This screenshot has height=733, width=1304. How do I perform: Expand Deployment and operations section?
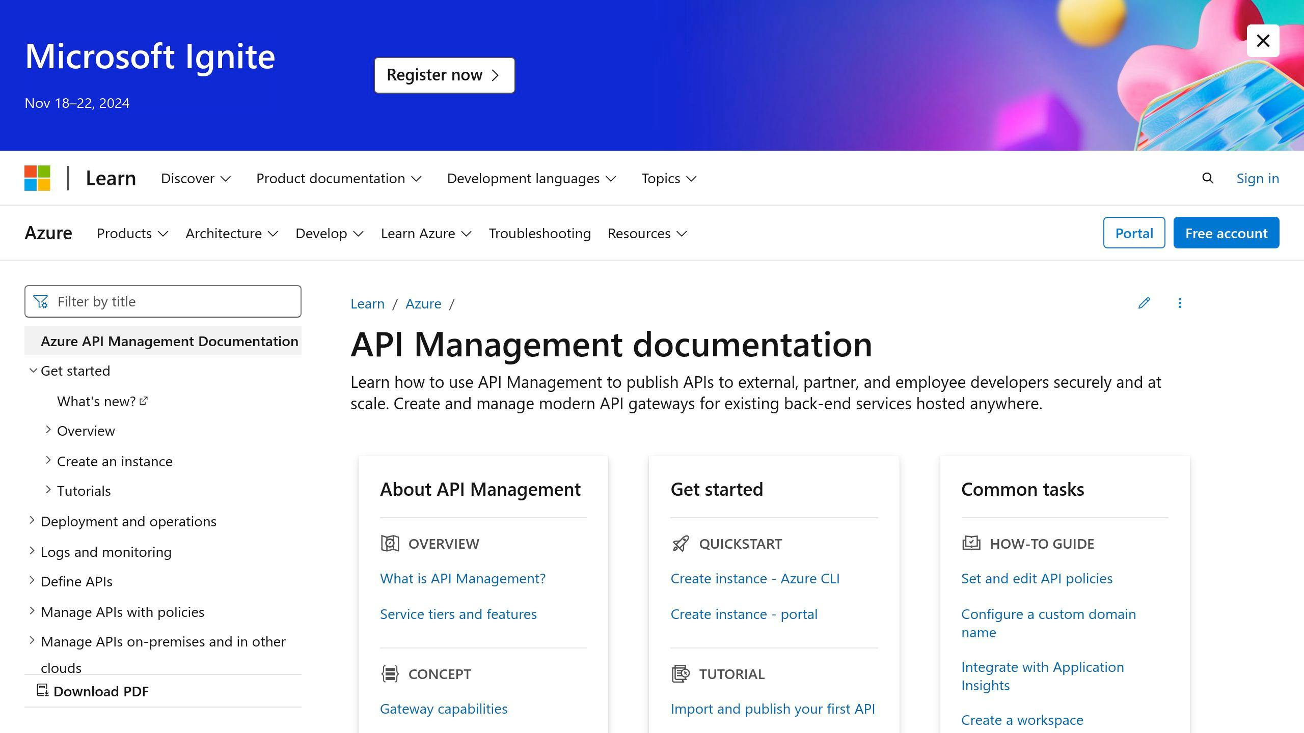point(32,520)
